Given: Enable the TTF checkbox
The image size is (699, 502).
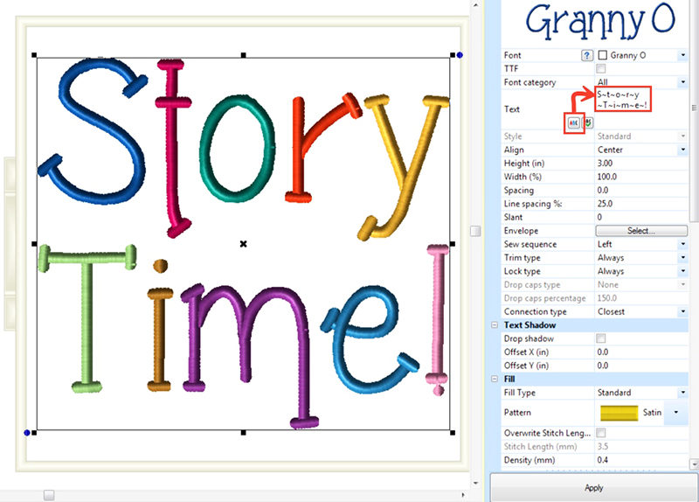Looking at the screenshot, I should pyautogui.click(x=600, y=68).
